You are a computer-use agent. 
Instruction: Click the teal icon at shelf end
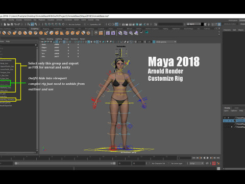point(146,32)
